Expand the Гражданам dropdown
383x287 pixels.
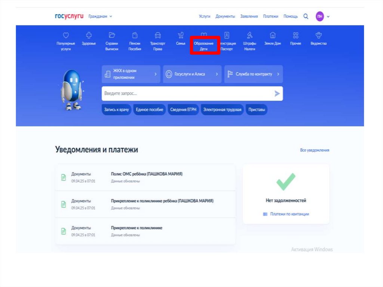tap(100, 16)
